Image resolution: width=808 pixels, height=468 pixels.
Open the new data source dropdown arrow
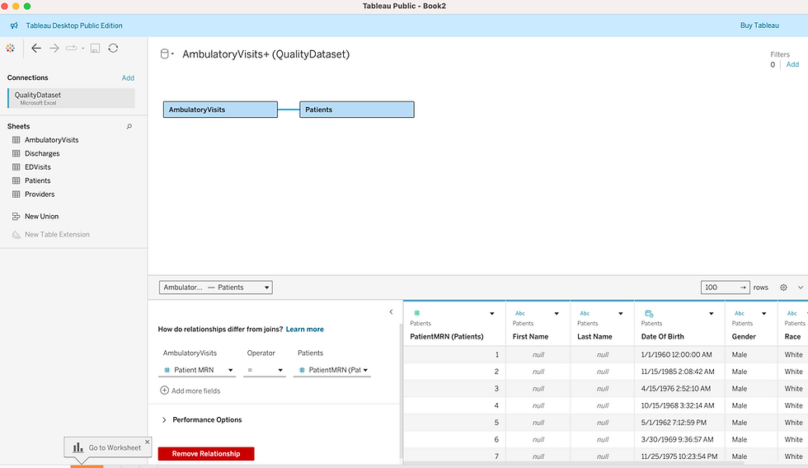(82, 49)
